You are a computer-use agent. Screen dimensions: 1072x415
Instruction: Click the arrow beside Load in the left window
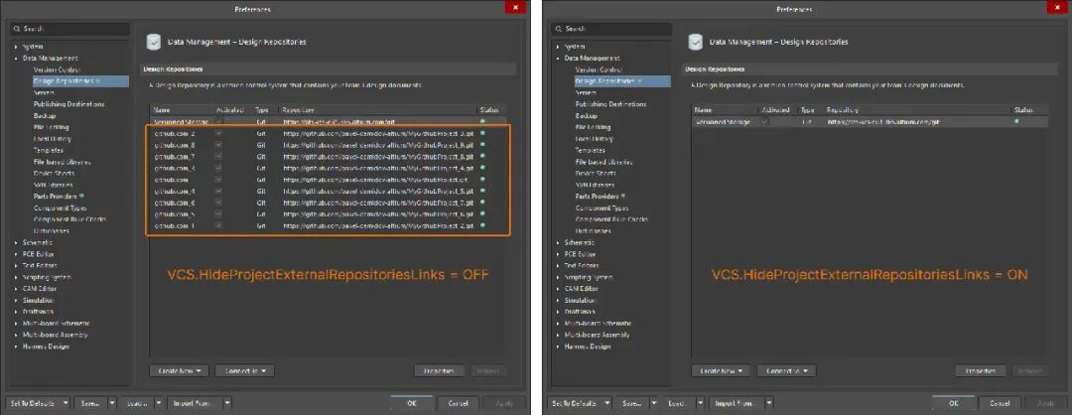point(159,403)
